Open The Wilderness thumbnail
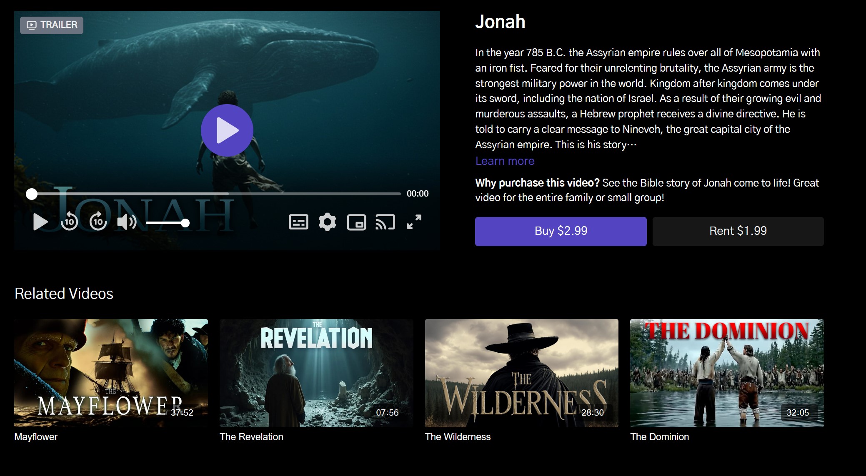The height and width of the screenshot is (476, 866). pos(521,373)
